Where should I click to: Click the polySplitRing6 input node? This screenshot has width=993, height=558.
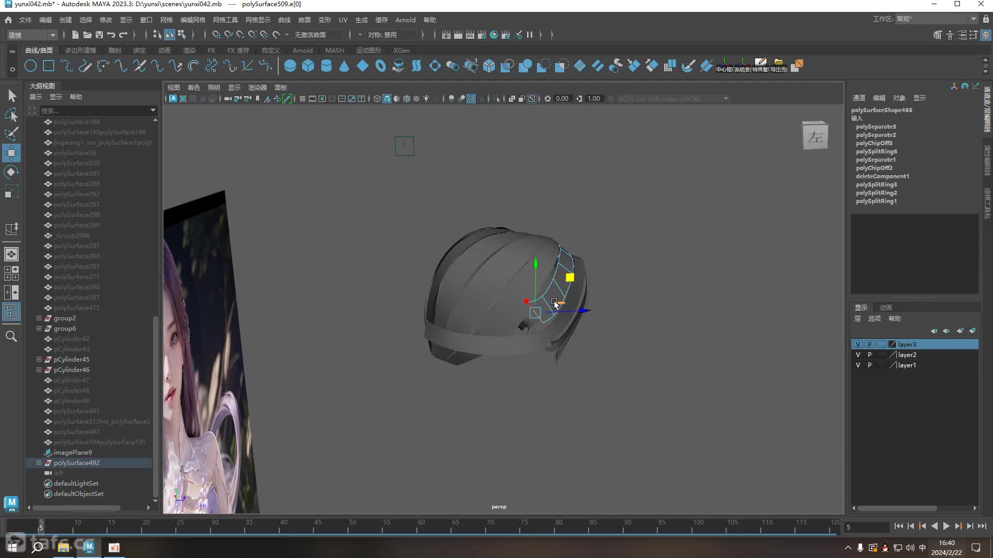point(876,151)
